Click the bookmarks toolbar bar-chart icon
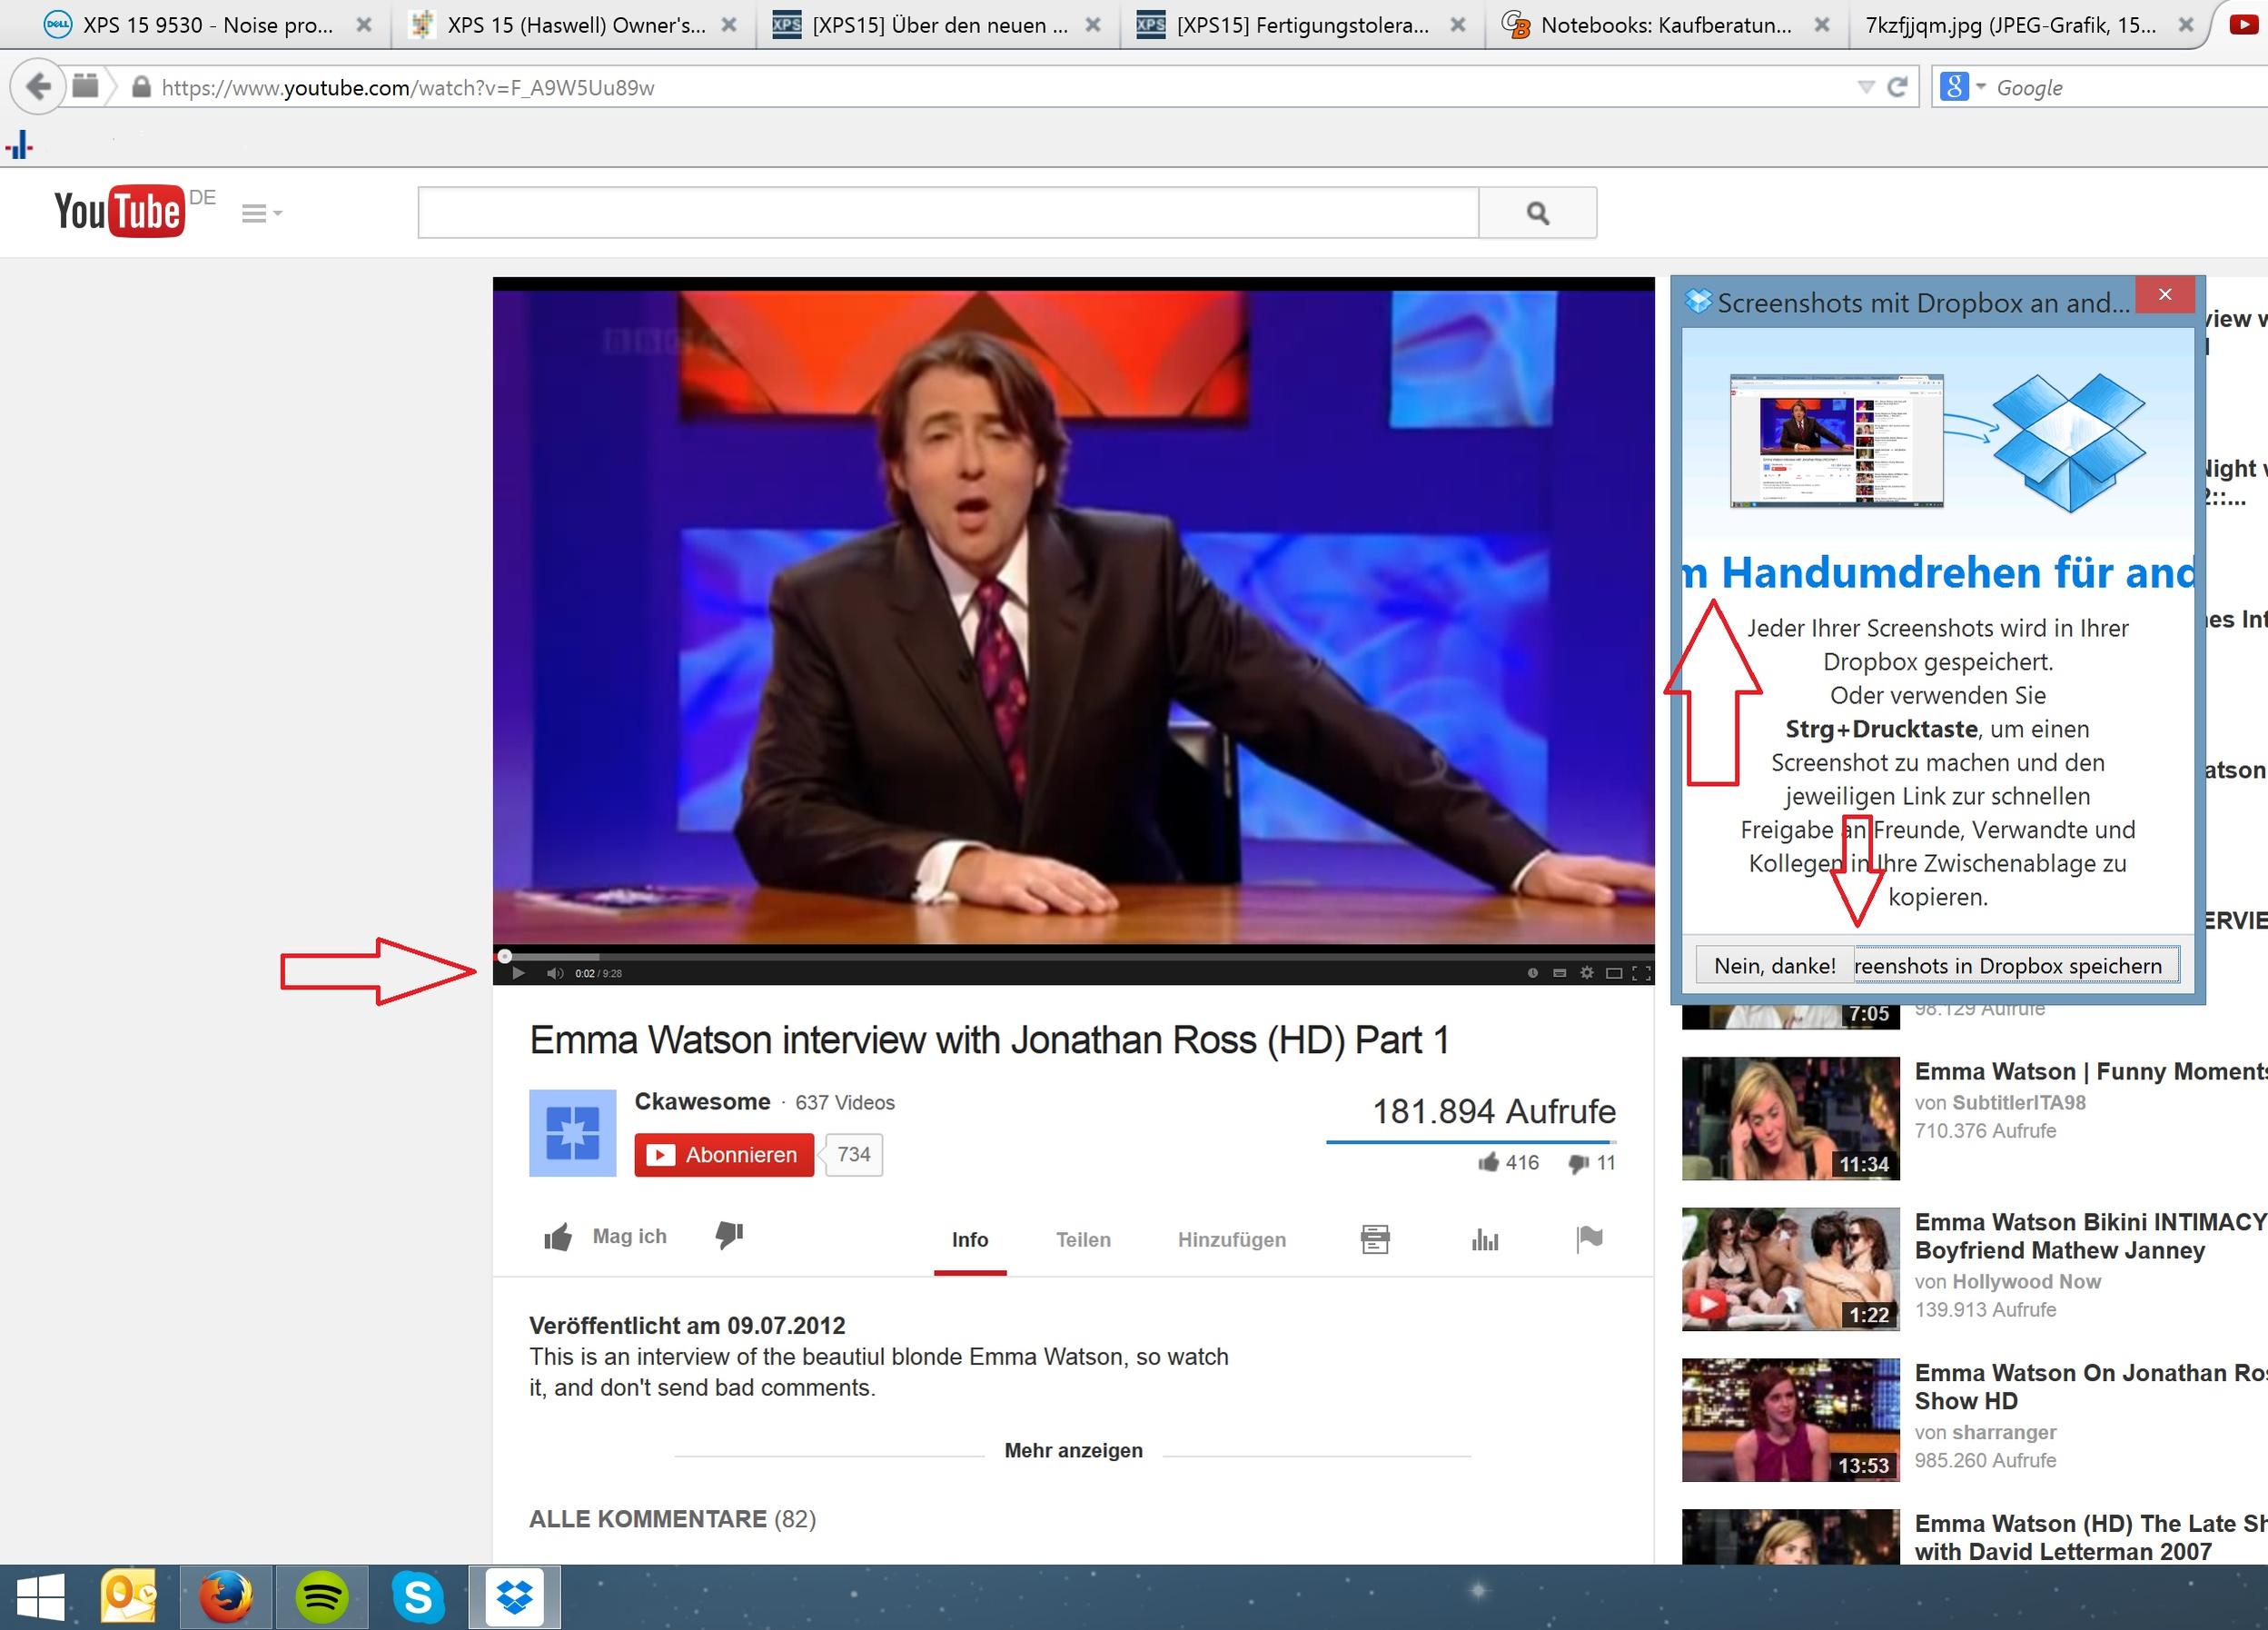Viewport: 2268px width, 1630px height. (x=19, y=146)
